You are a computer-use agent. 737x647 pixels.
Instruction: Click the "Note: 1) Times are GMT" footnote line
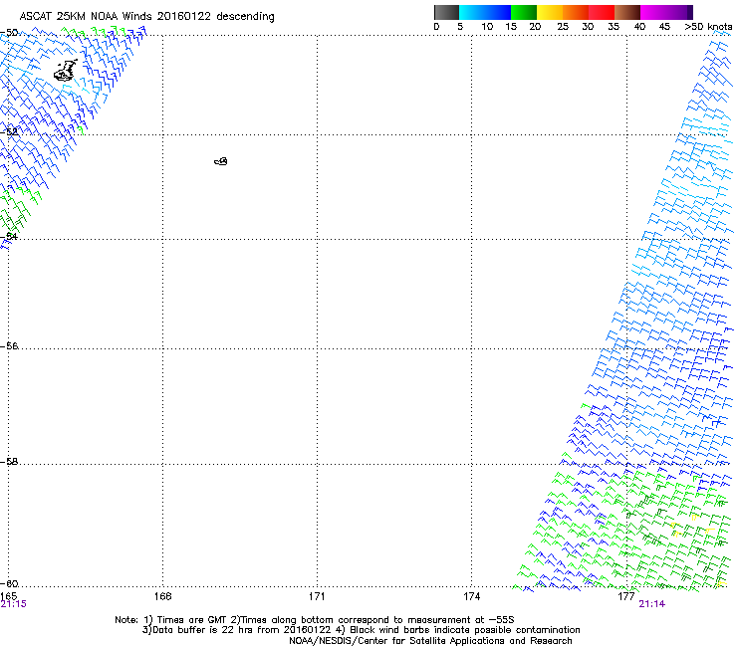click(x=315, y=620)
